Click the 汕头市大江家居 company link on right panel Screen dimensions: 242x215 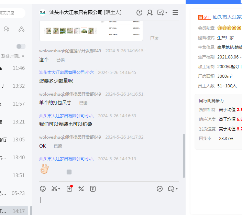[x=227, y=17]
